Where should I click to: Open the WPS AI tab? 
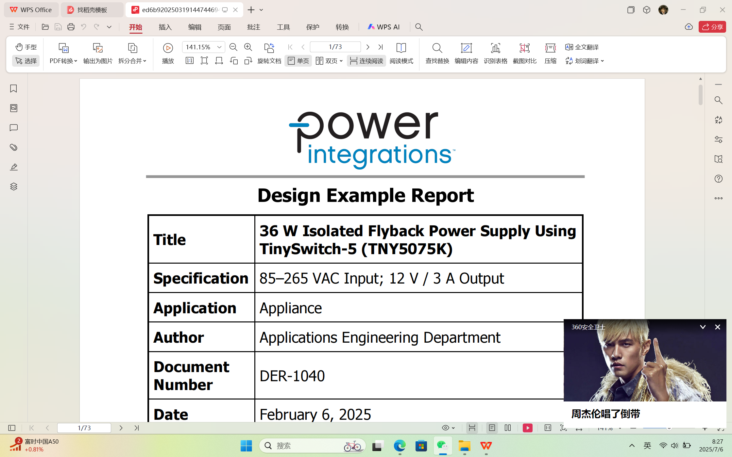[x=383, y=27]
